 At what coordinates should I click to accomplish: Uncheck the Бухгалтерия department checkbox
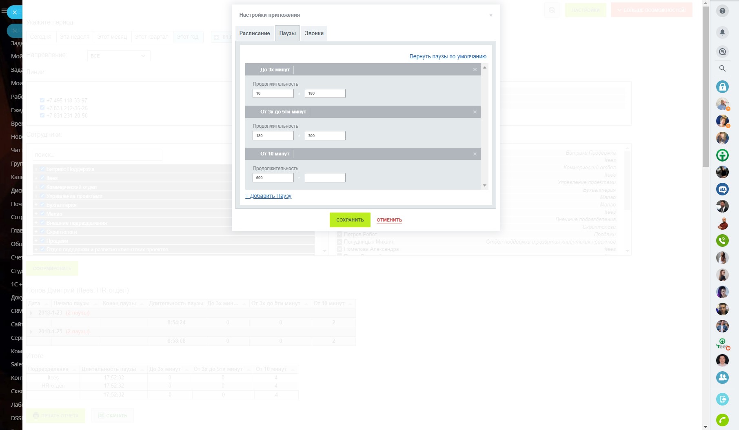coord(42,204)
